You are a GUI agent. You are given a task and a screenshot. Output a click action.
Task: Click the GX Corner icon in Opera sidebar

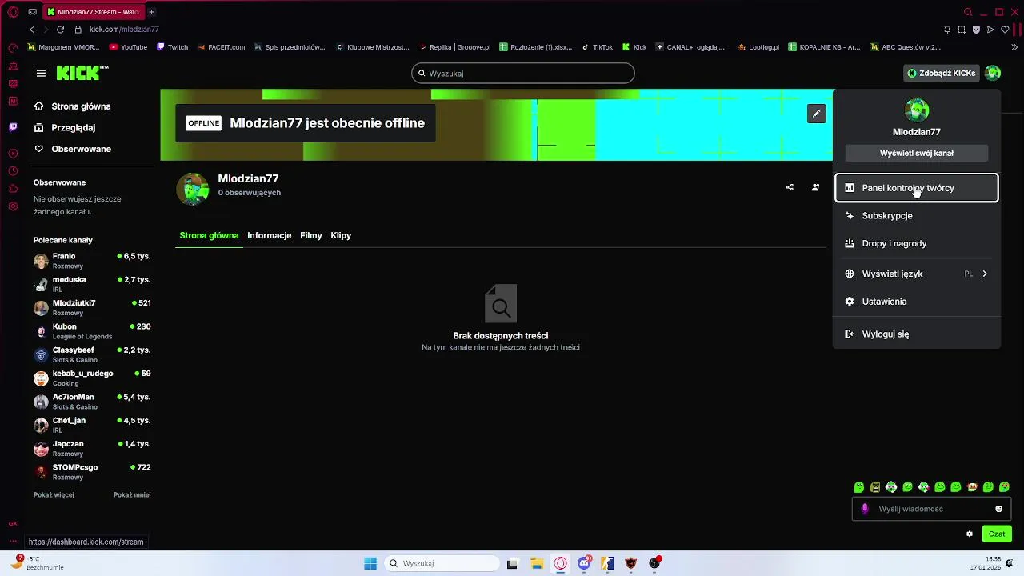click(13, 523)
